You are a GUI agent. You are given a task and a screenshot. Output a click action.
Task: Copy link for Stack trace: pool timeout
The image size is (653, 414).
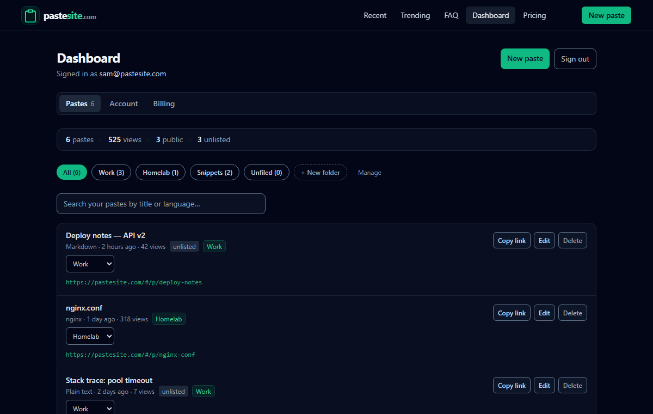pyautogui.click(x=512, y=385)
